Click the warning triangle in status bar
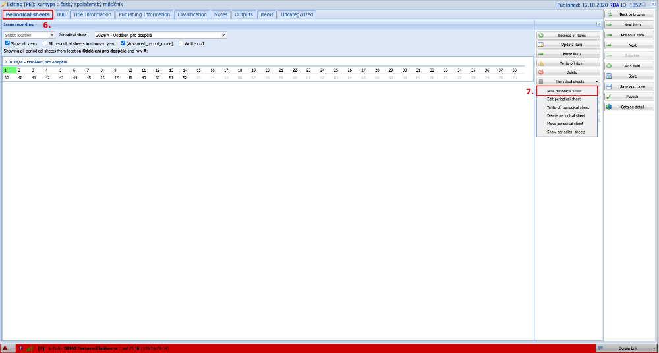This screenshot has width=659, height=353. 5,348
